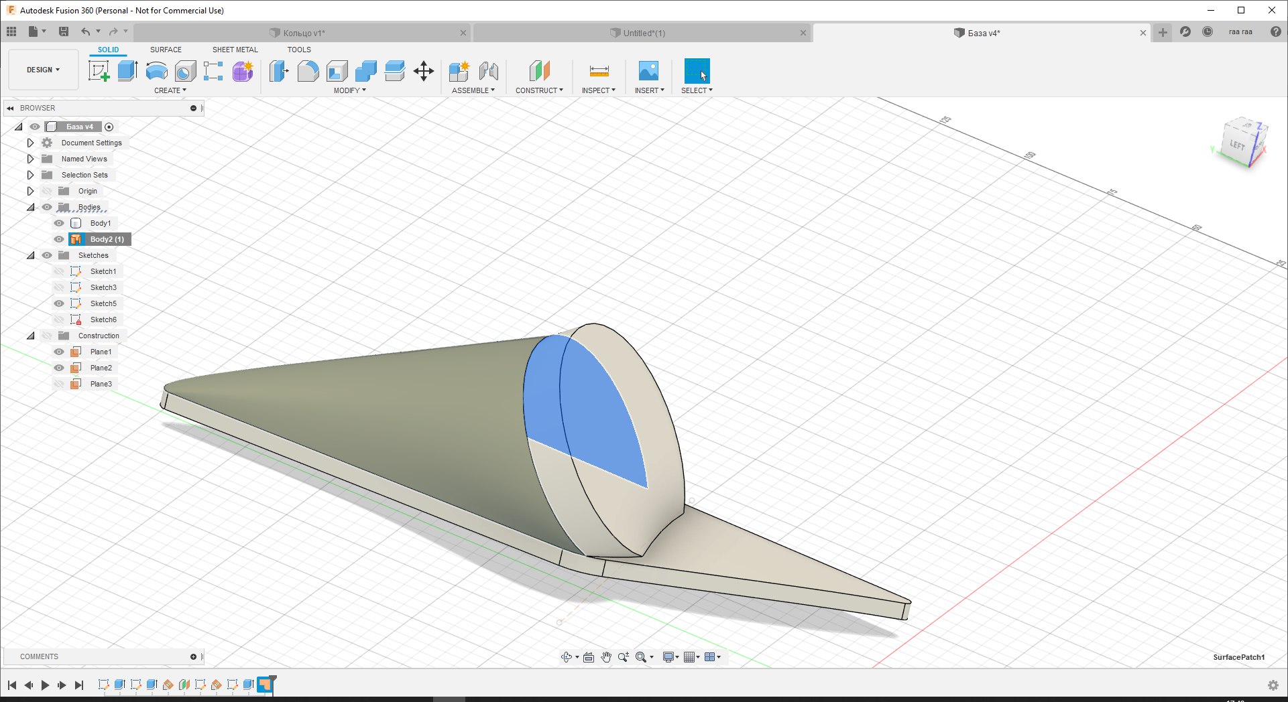Screen dimensions: 1288x702
Task: Click the Undo arrow
Action: tap(85, 31)
